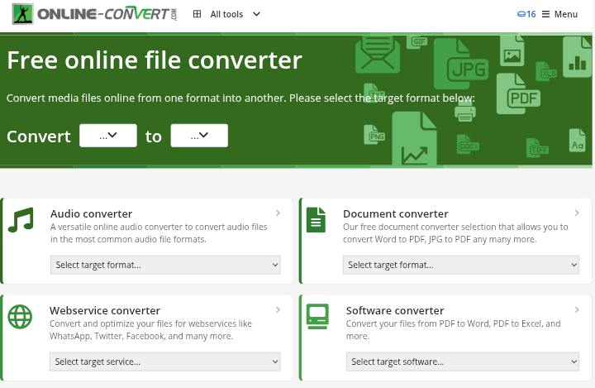The width and height of the screenshot is (595, 388).
Task: Click the Webservice converter description text
Action: pyautogui.click(x=150, y=330)
